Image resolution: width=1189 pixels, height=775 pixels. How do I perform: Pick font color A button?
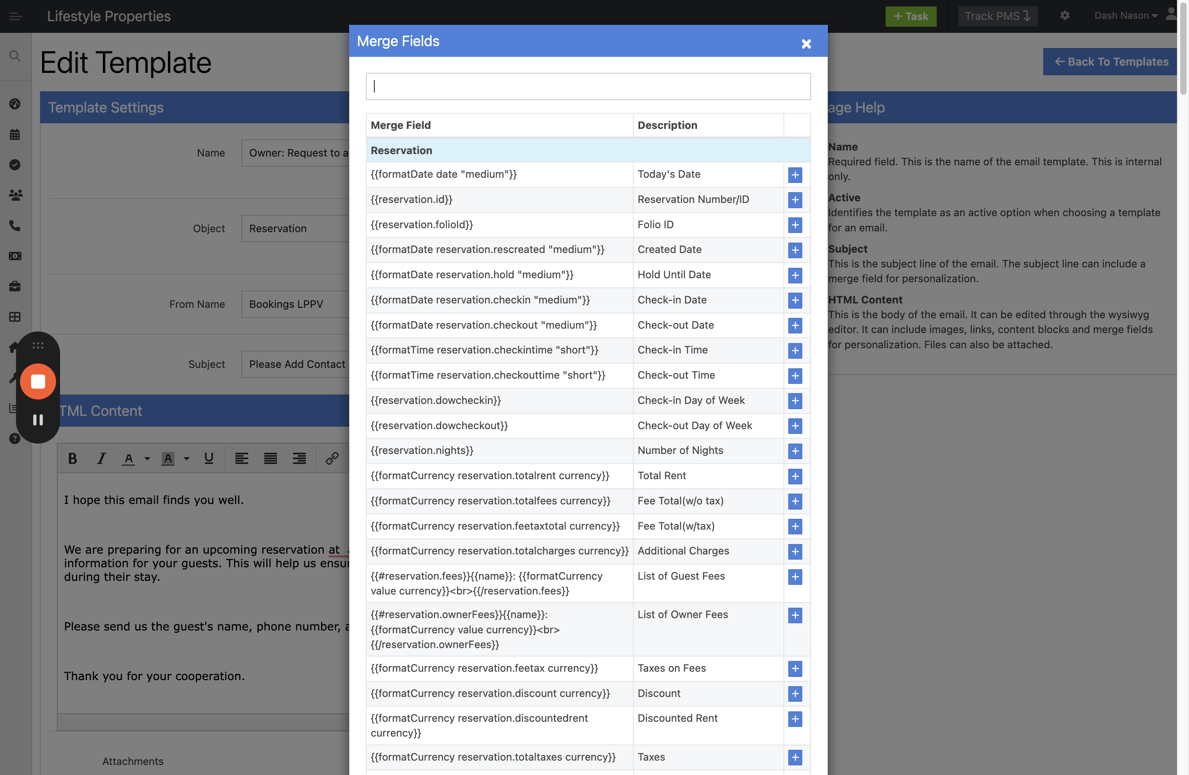click(129, 458)
